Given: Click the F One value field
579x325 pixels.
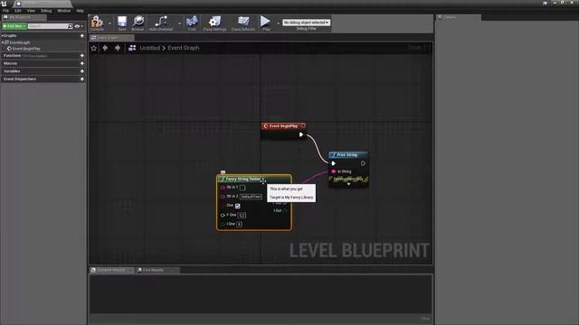Looking at the screenshot, I should pyautogui.click(x=242, y=215).
